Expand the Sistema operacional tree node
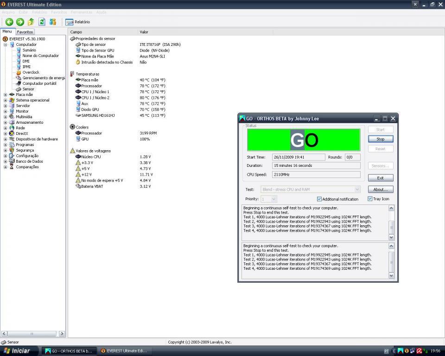 click(x=5, y=100)
